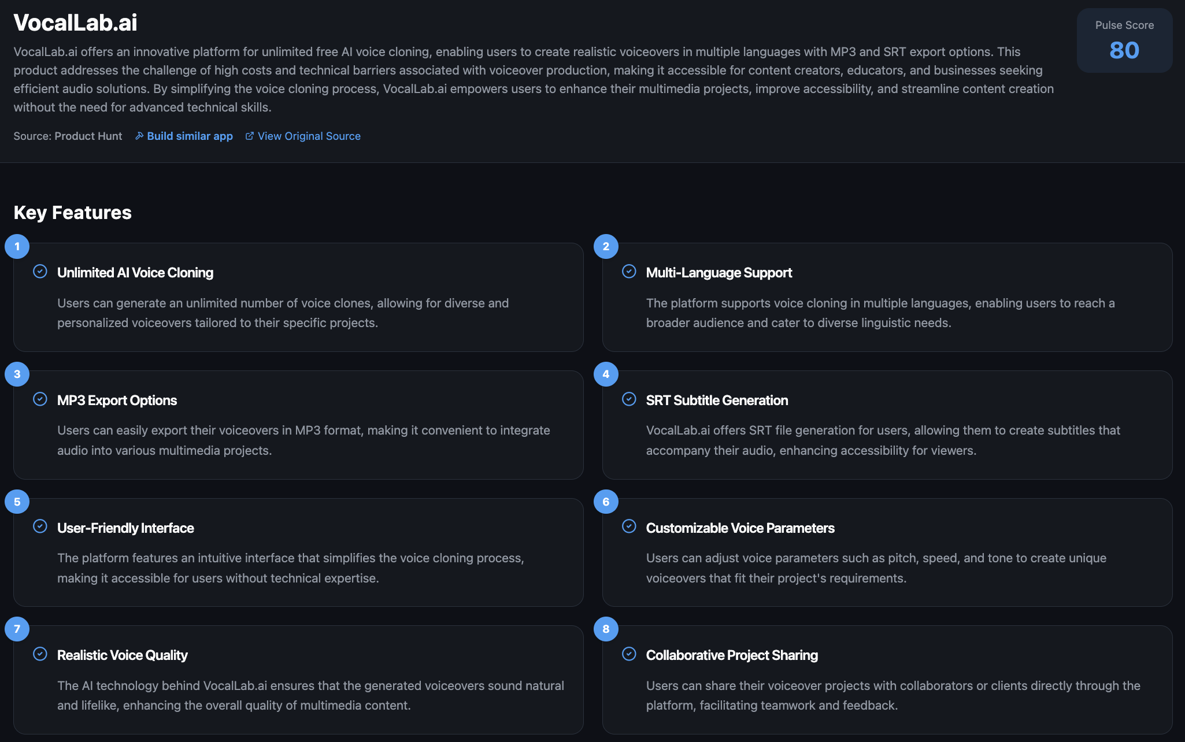Click the Customizable Voice Parameters heading
Viewport: 1185px width, 742px height.
[740, 528]
